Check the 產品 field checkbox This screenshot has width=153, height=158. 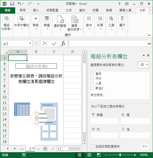coord(92,74)
